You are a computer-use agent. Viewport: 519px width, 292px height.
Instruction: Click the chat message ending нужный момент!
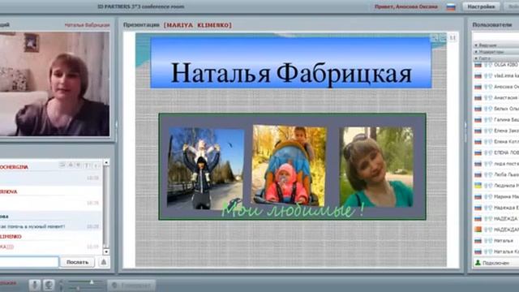(x=32, y=226)
